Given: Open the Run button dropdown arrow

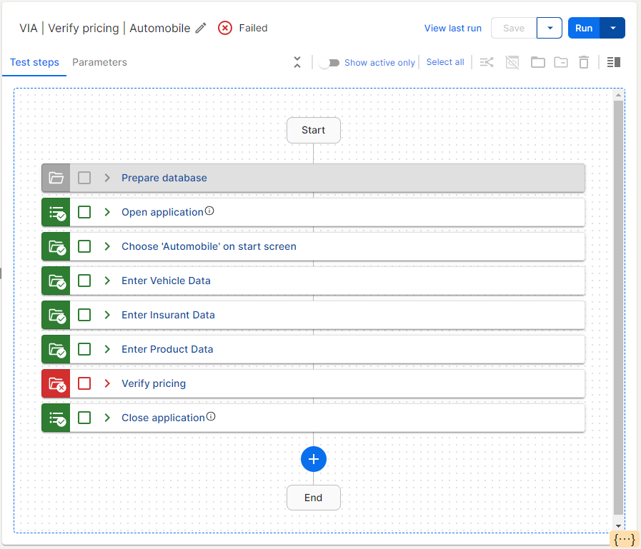Looking at the screenshot, I should click(613, 28).
